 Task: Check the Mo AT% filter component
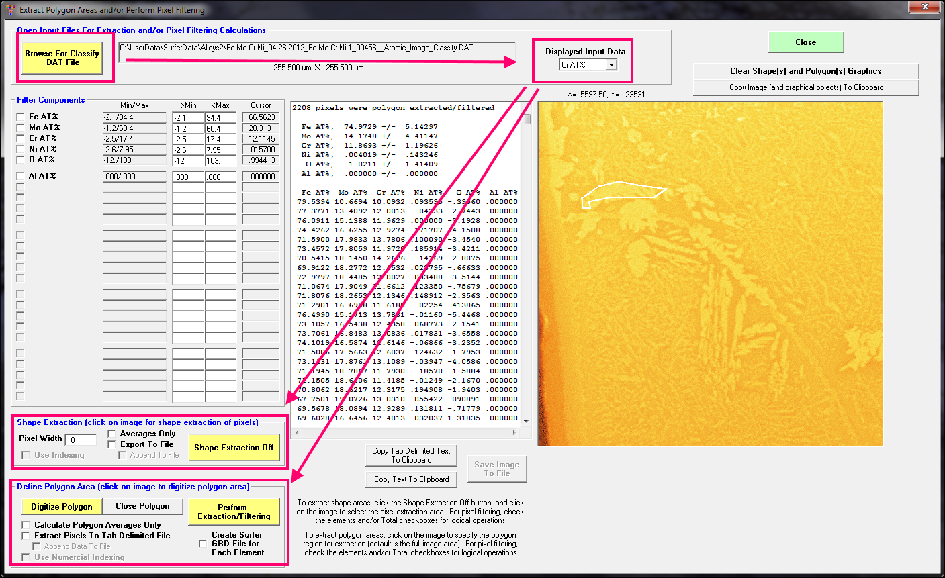[x=20, y=128]
